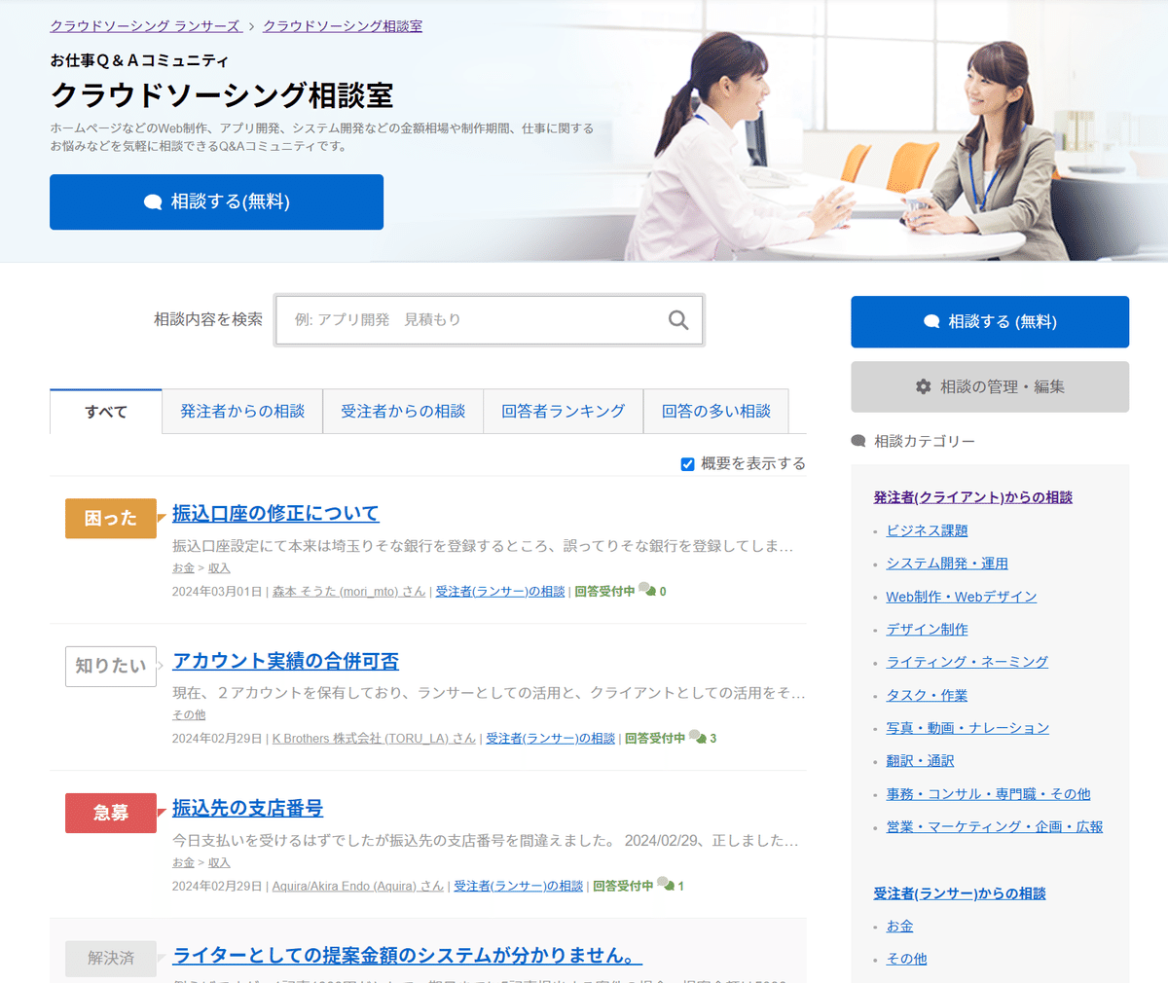Open the アカウント実績の合併可否 post
Screen dimensions: 1168x983
[x=285, y=661]
